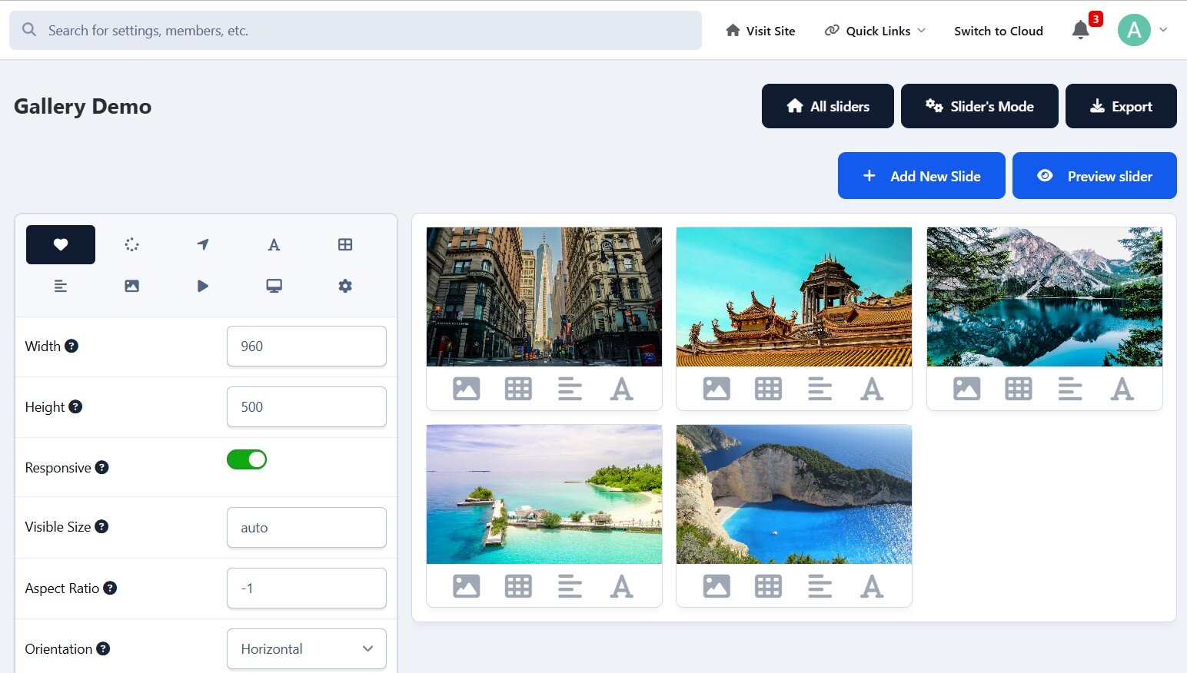Open the desktop monitor settings tab
This screenshot has height=673, width=1187.
pyautogui.click(x=274, y=286)
